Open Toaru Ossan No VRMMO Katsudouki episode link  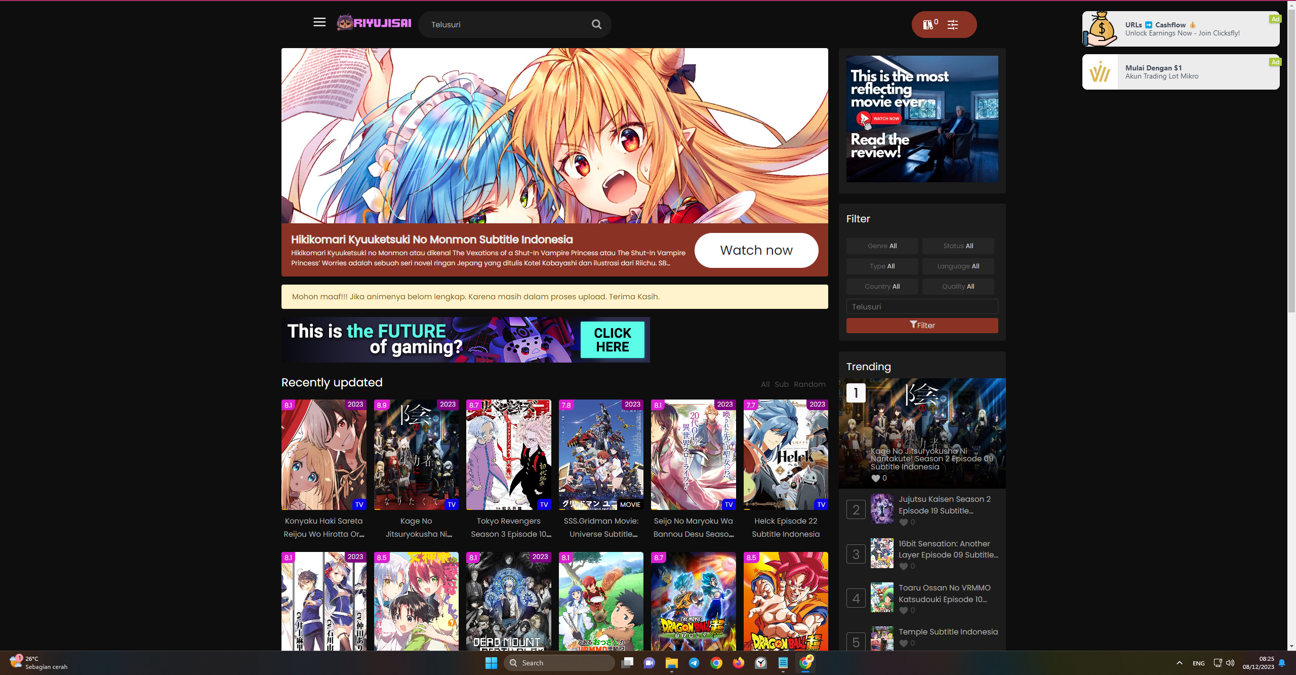[945, 593]
